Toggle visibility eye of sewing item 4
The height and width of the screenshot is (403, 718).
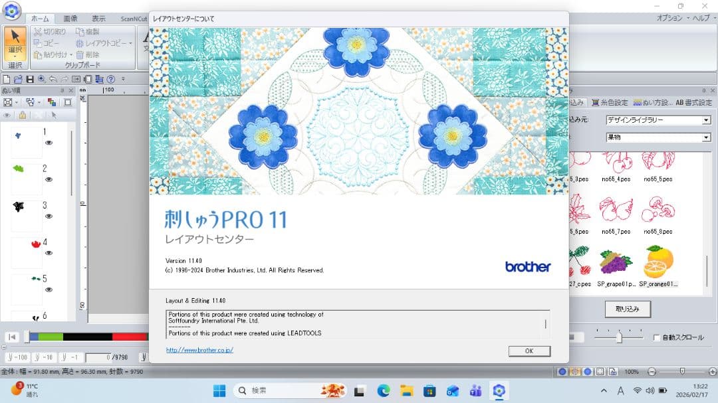tap(49, 253)
